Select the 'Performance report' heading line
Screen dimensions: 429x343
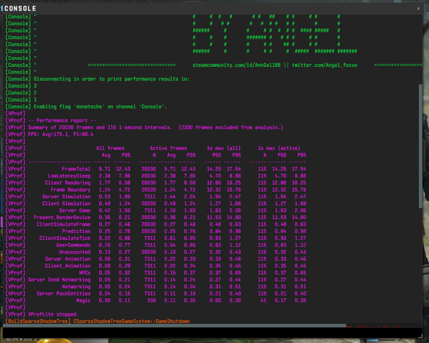tap(62, 121)
